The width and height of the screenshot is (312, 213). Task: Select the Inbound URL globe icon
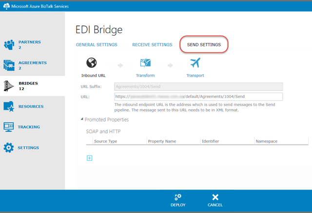coord(91,63)
